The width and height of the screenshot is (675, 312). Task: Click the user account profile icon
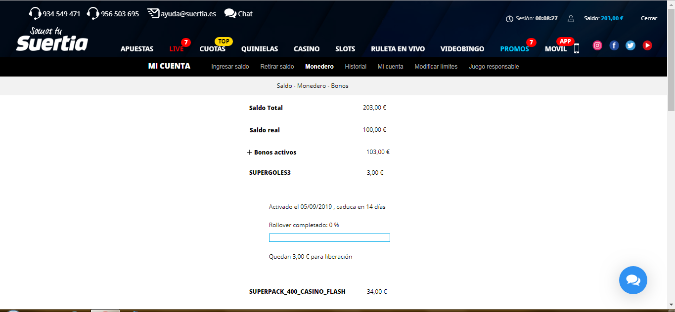[571, 18]
